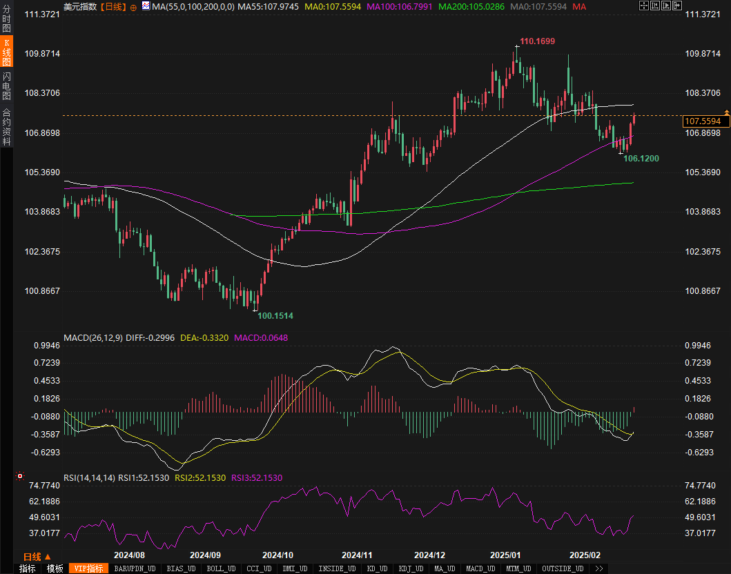This screenshot has height=574, width=731.
Task: Click the orange arrow above the current price tag
Action: click(726, 112)
